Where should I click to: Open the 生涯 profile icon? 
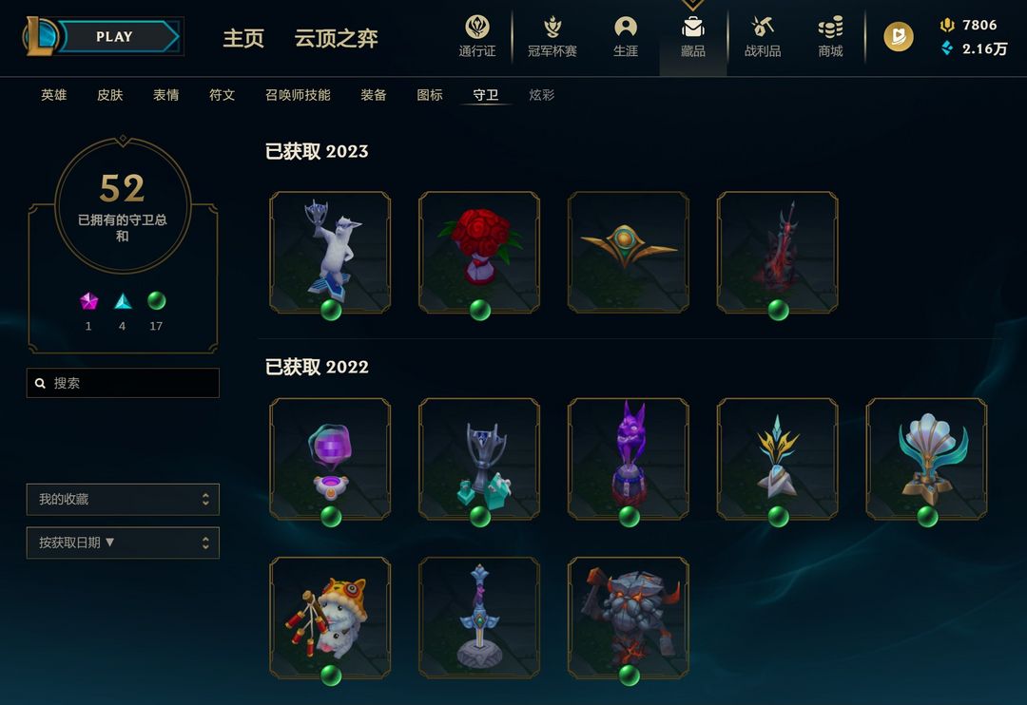626,28
